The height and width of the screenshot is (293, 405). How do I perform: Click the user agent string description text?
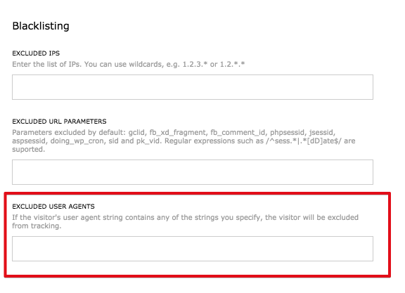tap(185, 221)
